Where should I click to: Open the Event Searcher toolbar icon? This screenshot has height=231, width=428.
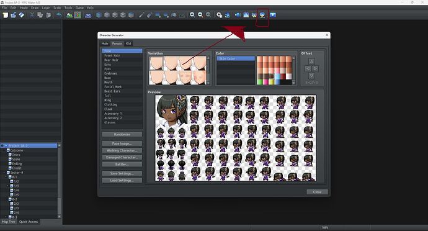coord(246,15)
